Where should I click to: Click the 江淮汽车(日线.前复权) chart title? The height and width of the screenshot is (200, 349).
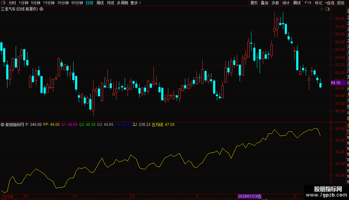pos(19,9)
